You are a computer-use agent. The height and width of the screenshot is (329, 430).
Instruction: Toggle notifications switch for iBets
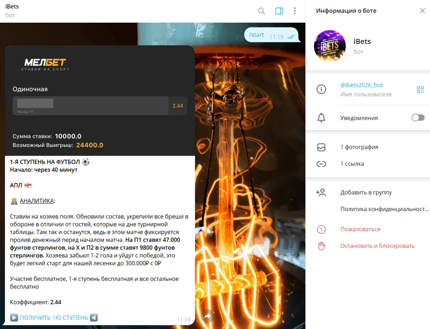point(418,118)
